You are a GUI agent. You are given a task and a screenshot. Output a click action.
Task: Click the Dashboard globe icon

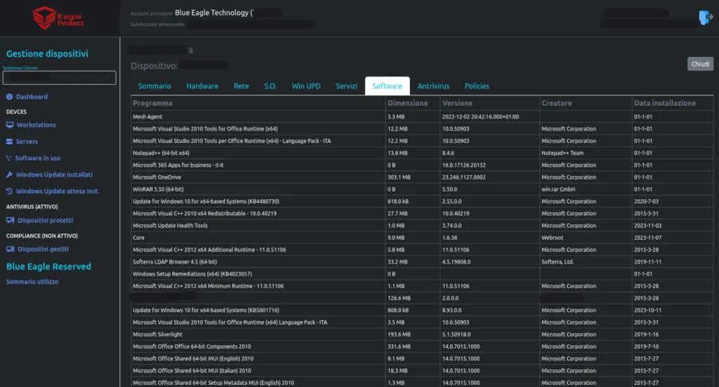tap(9, 97)
